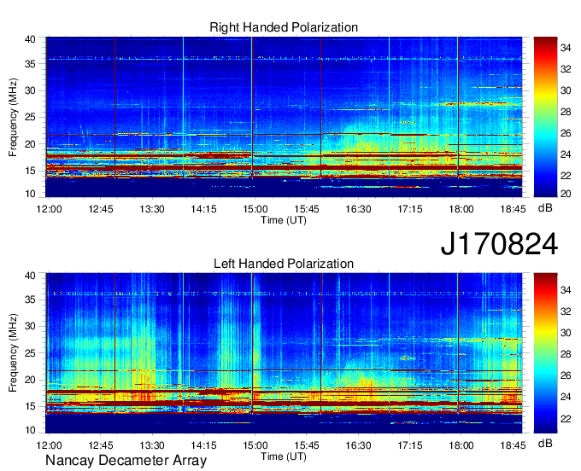This screenshot has height=471, width=581.
Task: Click the 10 MHz tick on the top plot
Action: [x=30, y=194]
